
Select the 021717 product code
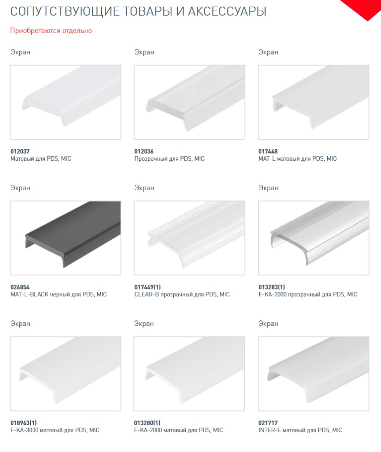tap(268, 423)
